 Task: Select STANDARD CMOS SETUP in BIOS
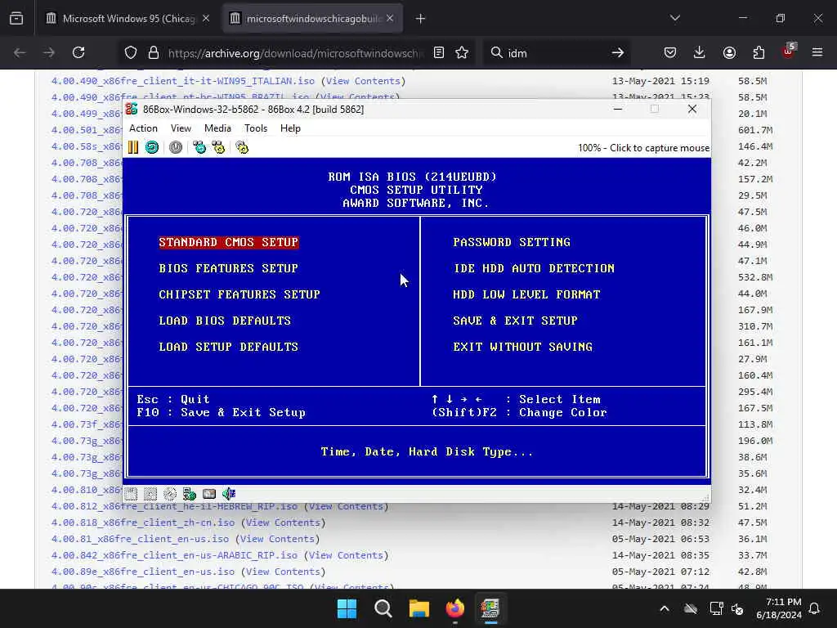(x=229, y=242)
